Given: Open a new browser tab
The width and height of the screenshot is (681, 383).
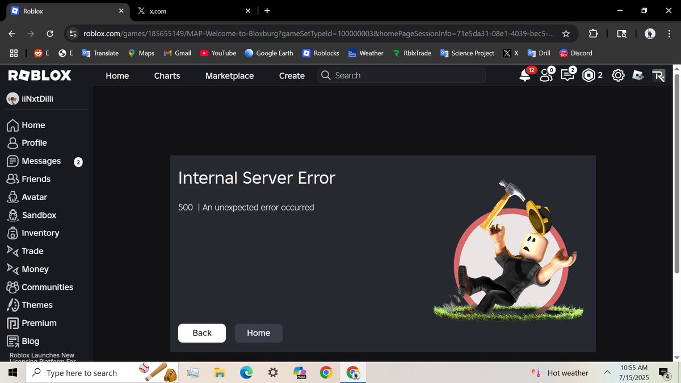Looking at the screenshot, I should pyautogui.click(x=267, y=11).
